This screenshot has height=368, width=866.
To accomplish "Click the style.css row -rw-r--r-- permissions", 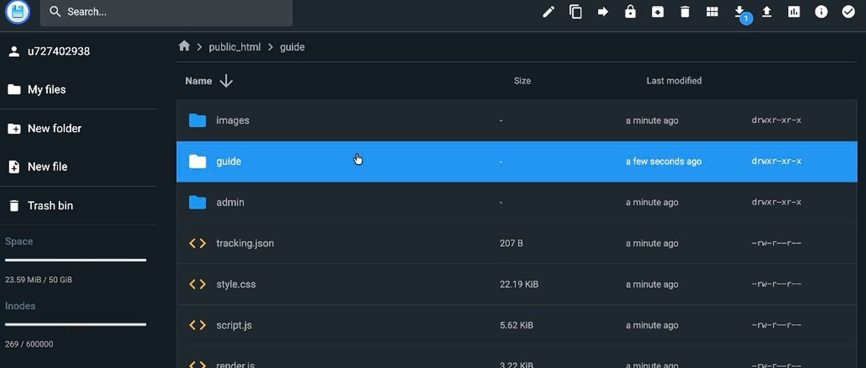I will [x=776, y=284].
